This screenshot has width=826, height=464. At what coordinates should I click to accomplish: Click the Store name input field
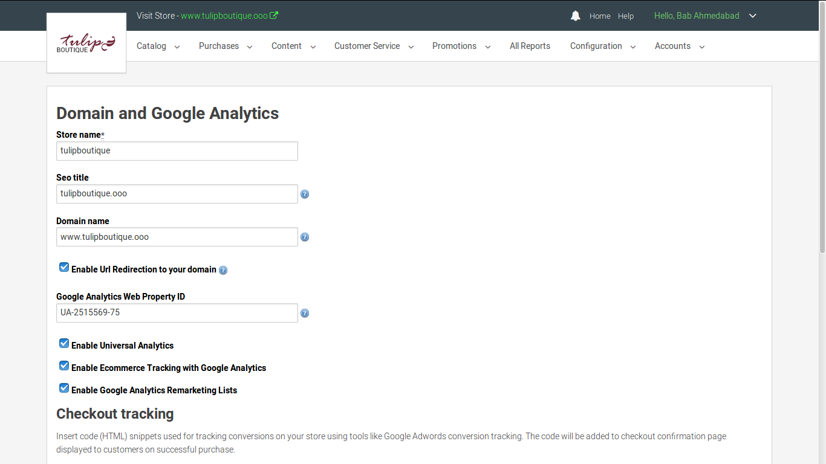[177, 151]
